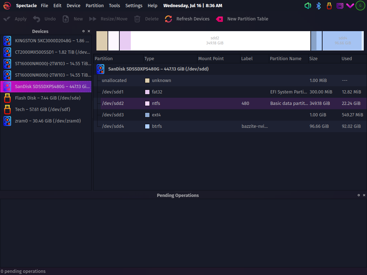Image resolution: width=367 pixels, height=275 pixels.
Task: Sort by the Mount Point column header
Action: [219, 59]
